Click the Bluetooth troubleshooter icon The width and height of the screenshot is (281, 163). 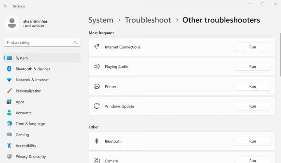[x=97, y=141]
